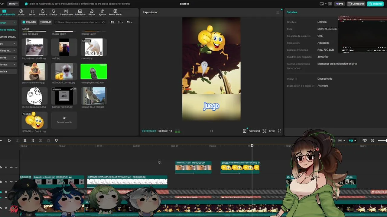The height and width of the screenshot is (217, 387).
Task: Open the Efectos tab
Action: (53, 12)
